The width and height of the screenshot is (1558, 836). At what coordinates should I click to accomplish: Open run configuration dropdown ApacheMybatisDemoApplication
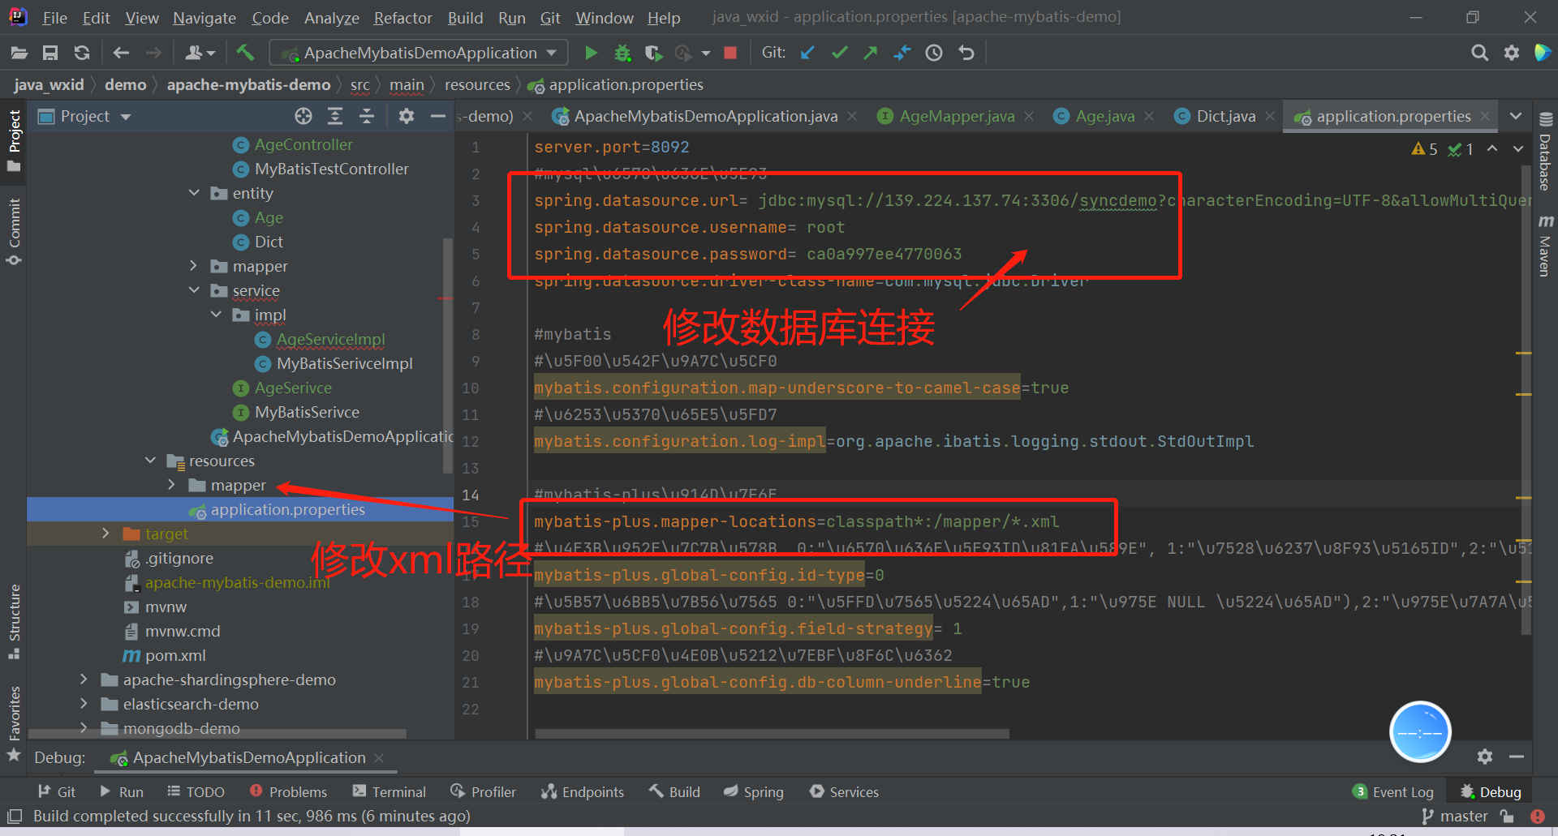(420, 53)
